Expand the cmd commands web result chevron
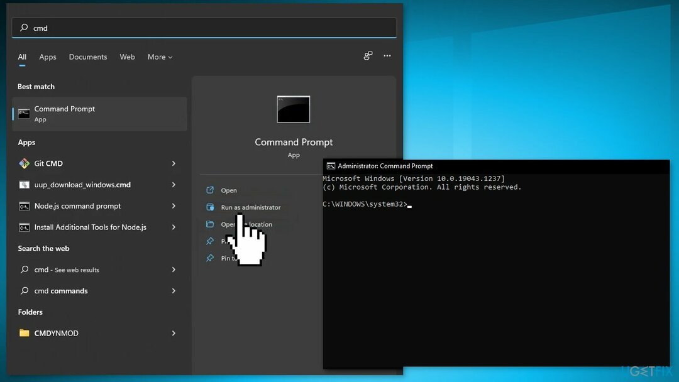679x382 pixels. (174, 291)
